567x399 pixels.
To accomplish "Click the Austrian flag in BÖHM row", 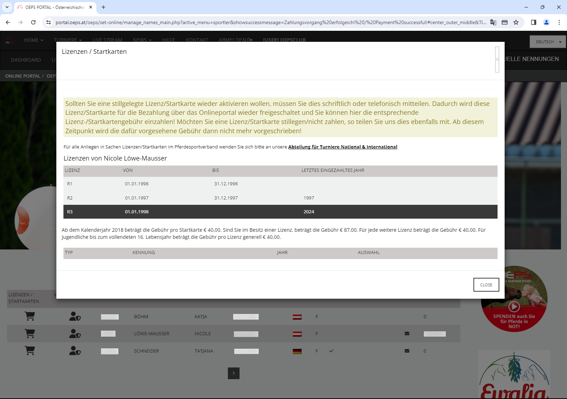I will point(297,317).
